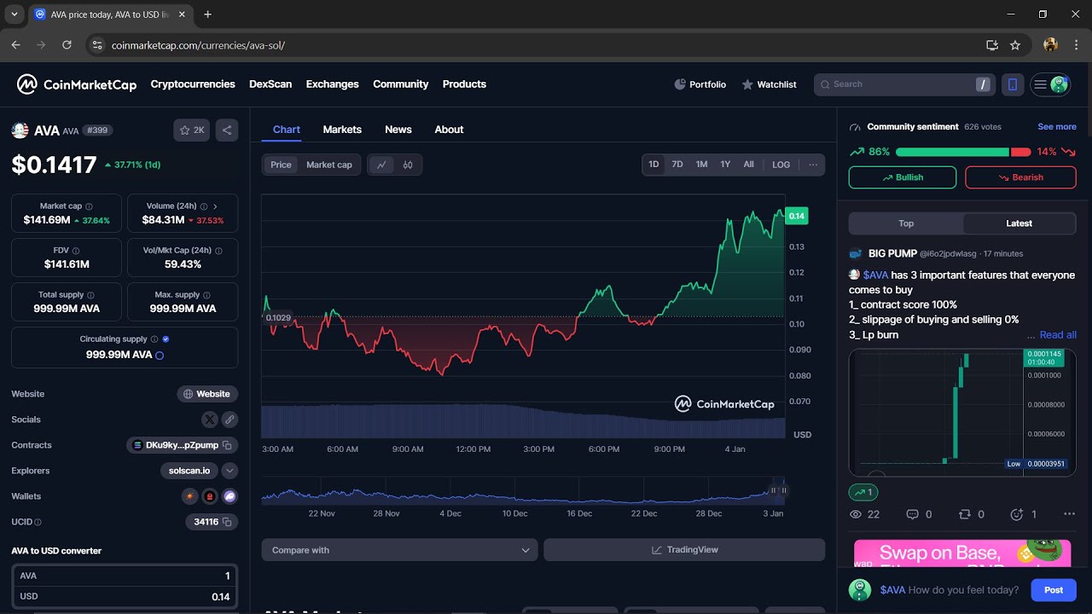This screenshot has width=1092, height=614.
Task: Show info tooltip for Vol/Mkt Cap (24h)
Action: click(218, 251)
